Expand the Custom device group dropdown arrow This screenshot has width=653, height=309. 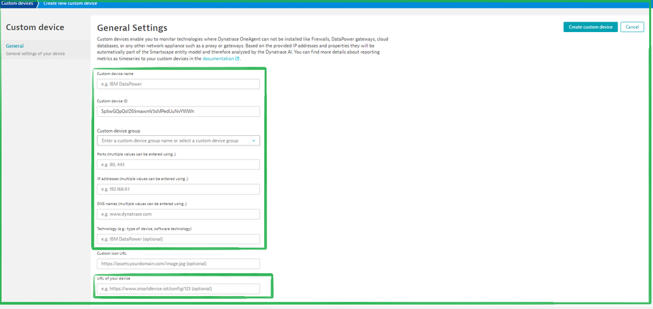[254, 140]
